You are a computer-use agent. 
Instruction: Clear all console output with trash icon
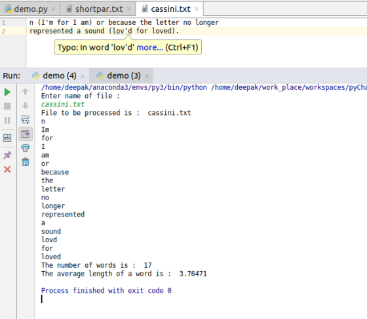(x=26, y=162)
